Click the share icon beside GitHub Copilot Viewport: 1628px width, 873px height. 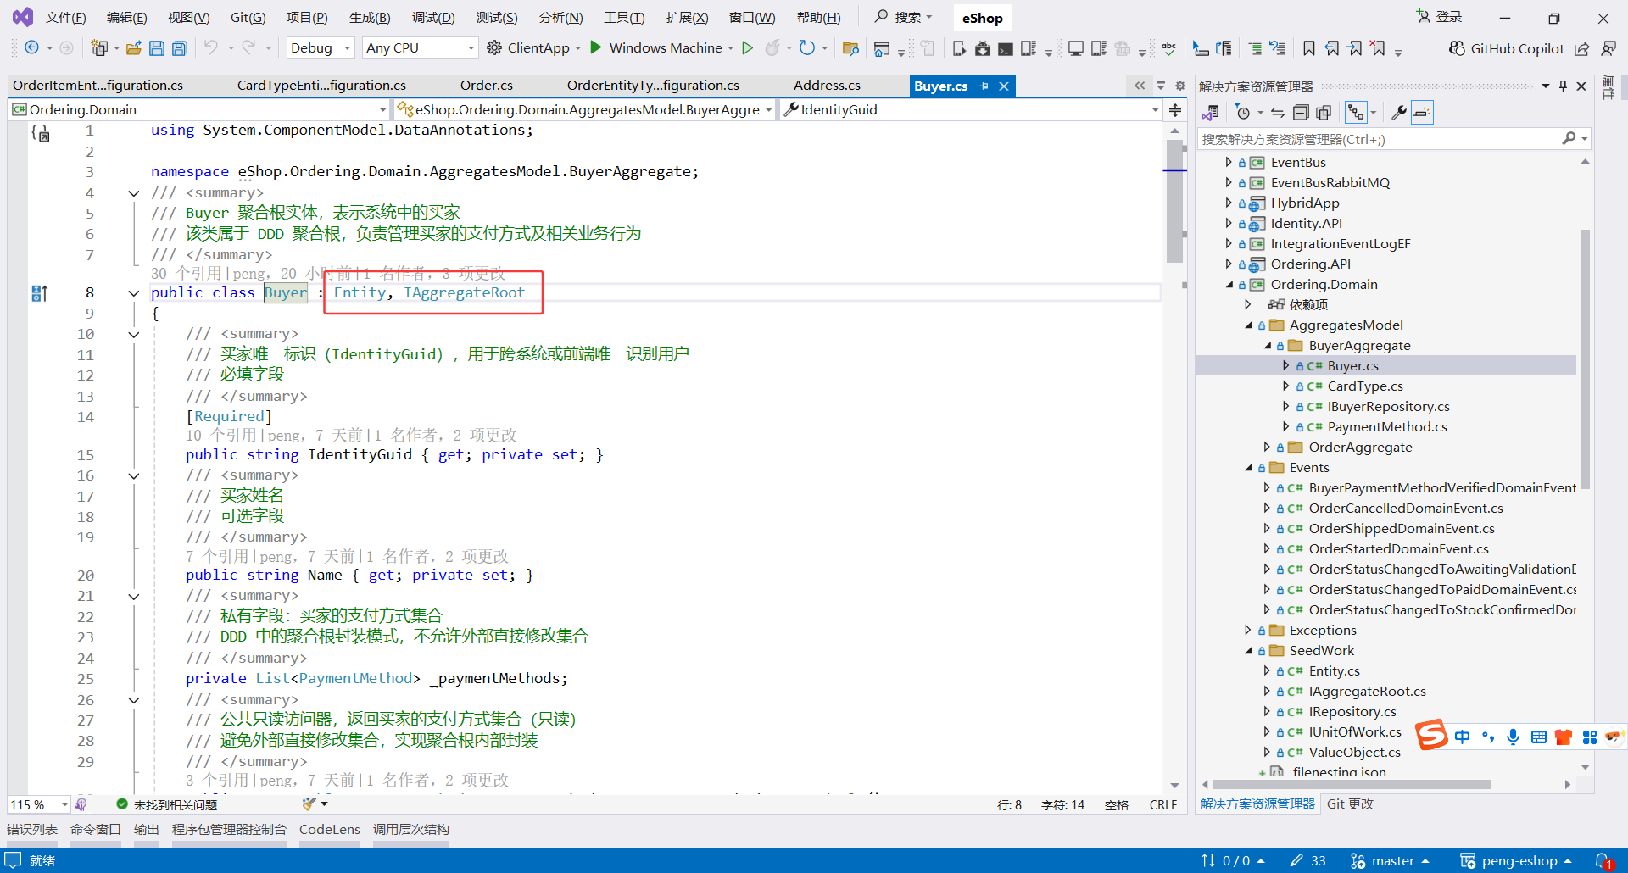[x=1582, y=48]
